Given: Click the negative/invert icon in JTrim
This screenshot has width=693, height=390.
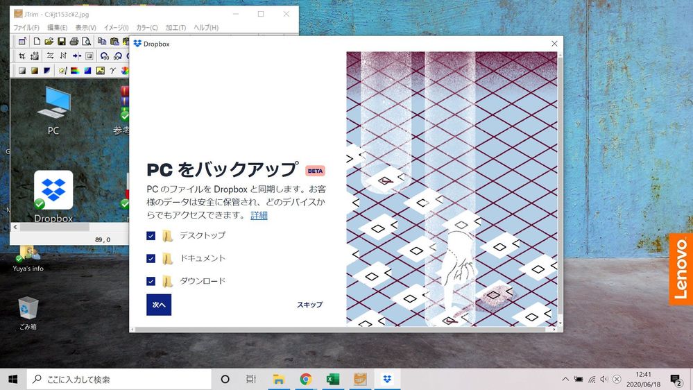Looking at the screenshot, I should tap(47, 70).
